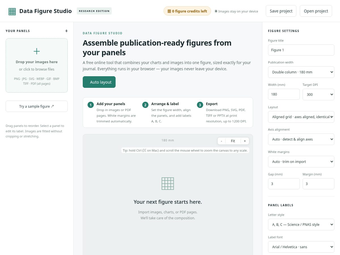
Task: Click the privacy dot icon near 'Images stay'
Action: (216, 11)
